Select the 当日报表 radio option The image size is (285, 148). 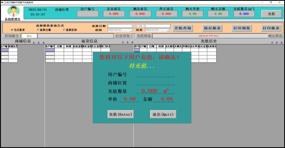click(x=12, y=30)
